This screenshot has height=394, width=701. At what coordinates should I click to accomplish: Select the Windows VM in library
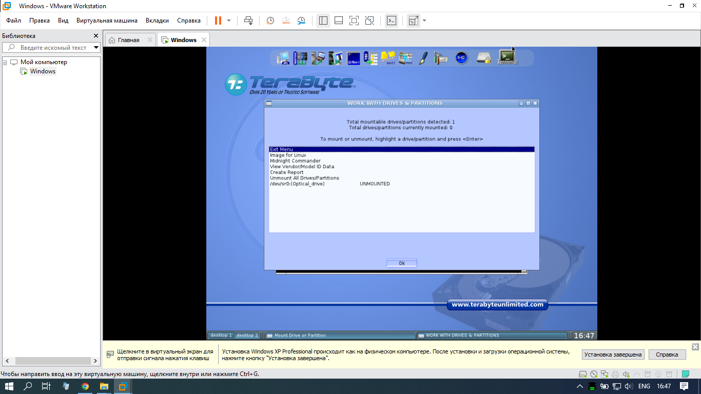point(43,71)
